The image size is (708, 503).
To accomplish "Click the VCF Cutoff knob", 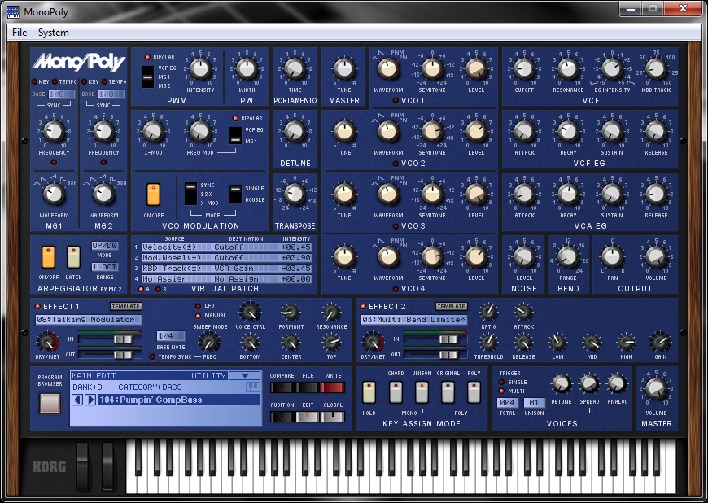I will click(524, 69).
